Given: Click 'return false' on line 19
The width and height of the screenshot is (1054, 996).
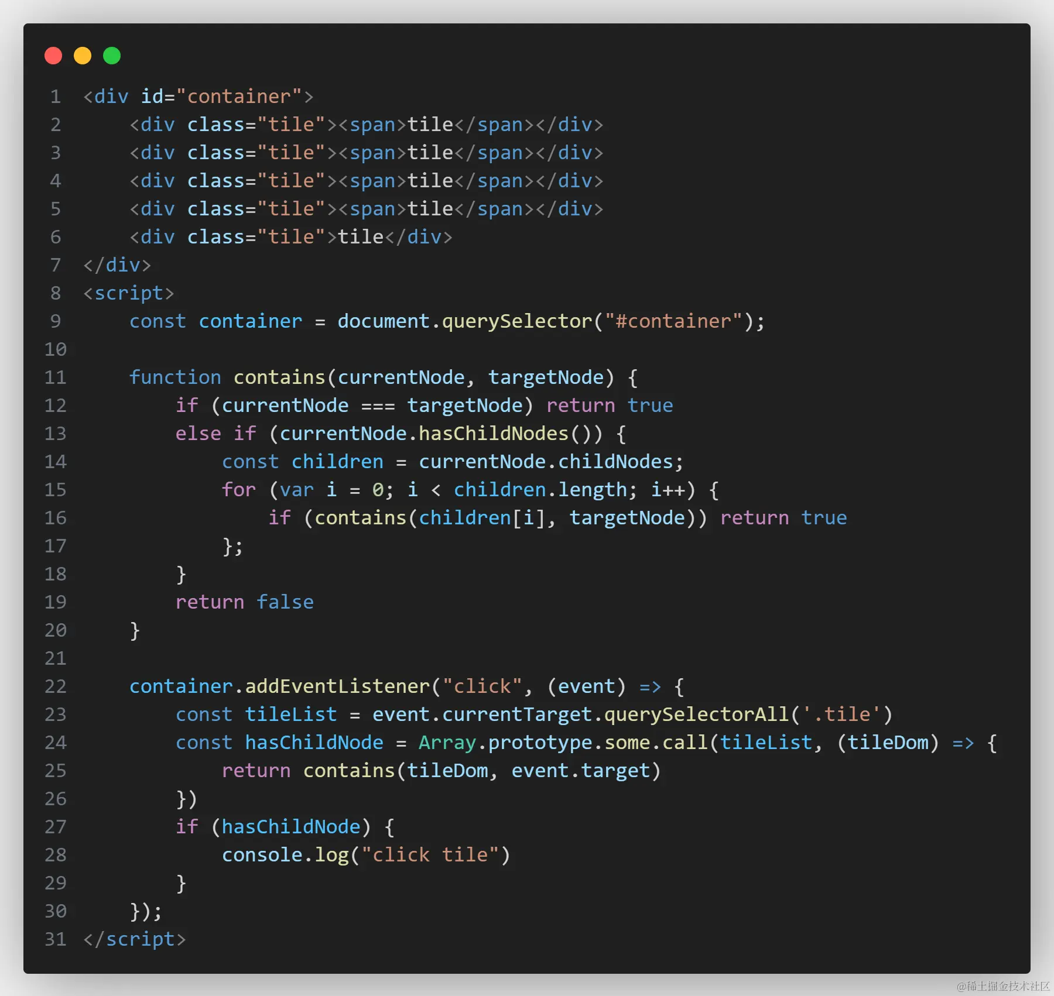Looking at the screenshot, I should 245,602.
